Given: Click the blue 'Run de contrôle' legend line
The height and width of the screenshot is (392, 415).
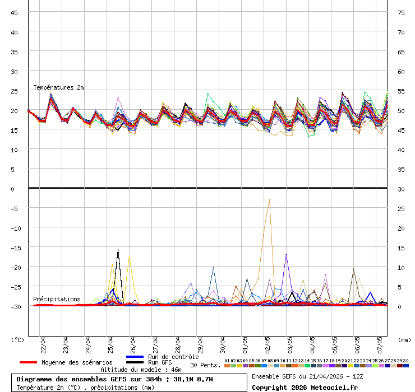Looking at the screenshot, I should [x=135, y=357].
